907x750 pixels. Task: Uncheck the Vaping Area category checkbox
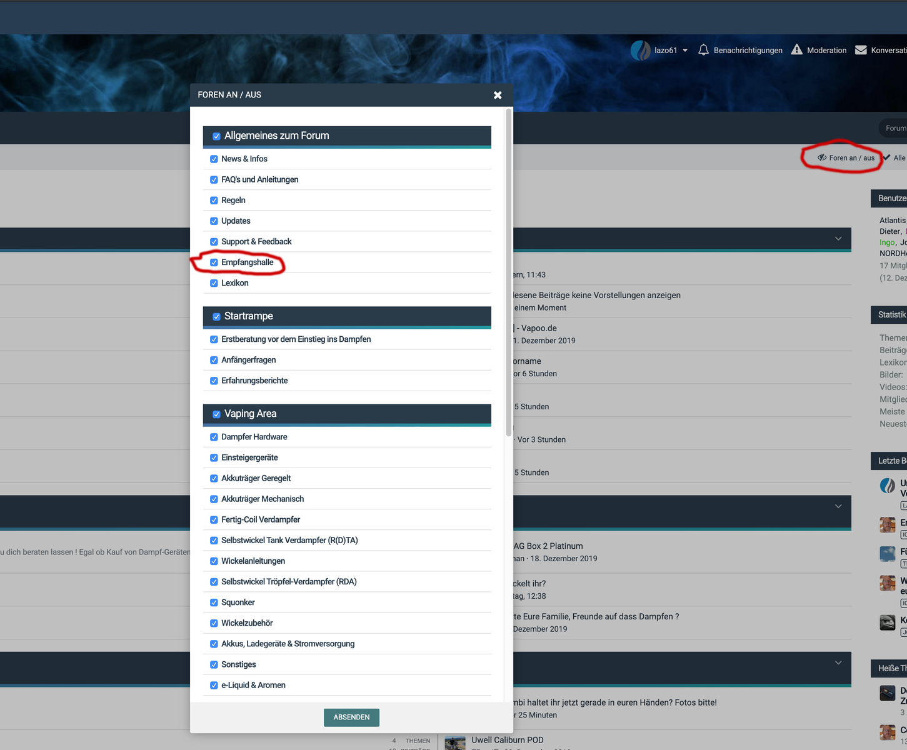point(216,414)
